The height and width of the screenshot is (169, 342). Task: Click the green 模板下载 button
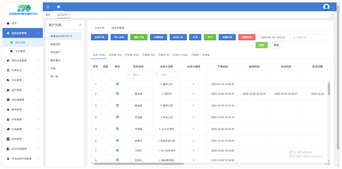click(139, 37)
